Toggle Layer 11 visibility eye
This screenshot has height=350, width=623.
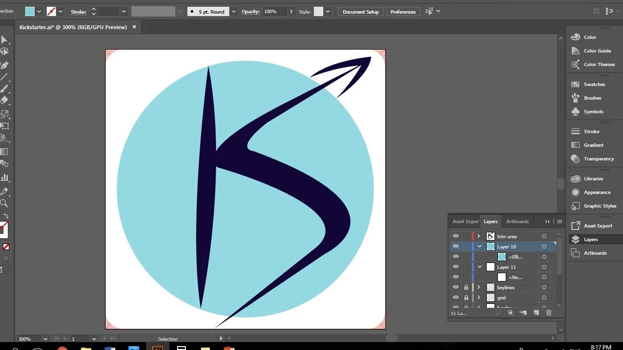pos(456,267)
